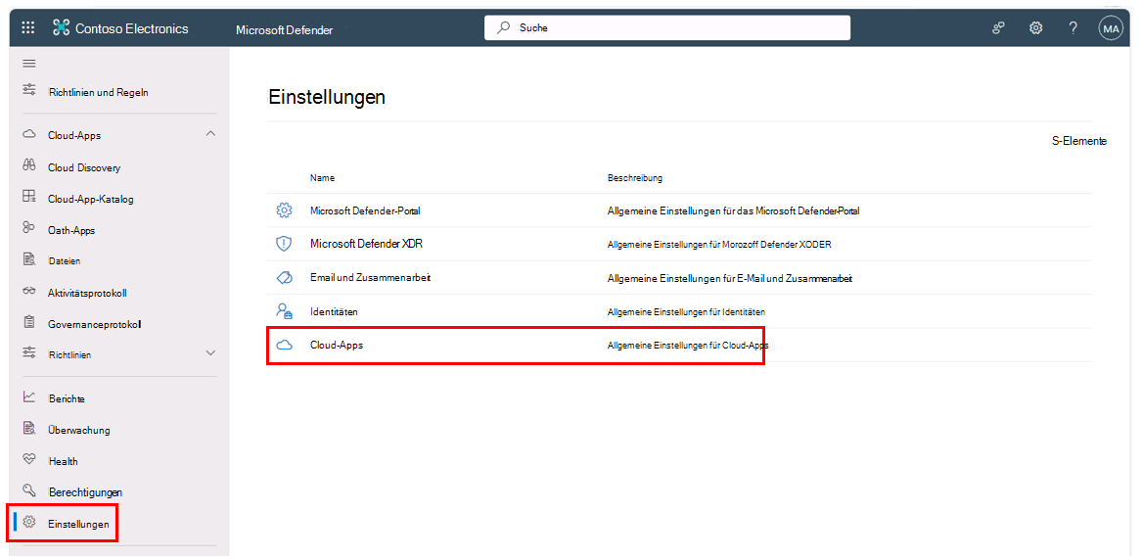Click into the Suche search field
1142x559 pixels.
point(667,27)
